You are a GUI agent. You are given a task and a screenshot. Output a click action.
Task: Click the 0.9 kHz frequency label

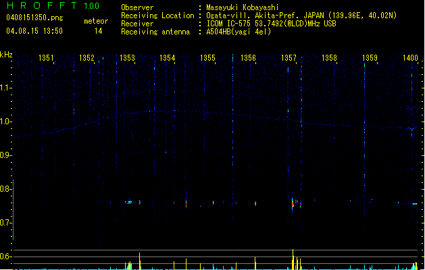coord(5,155)
